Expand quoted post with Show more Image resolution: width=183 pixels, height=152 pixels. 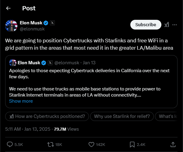pyautogui.click(x=21, y=101)
